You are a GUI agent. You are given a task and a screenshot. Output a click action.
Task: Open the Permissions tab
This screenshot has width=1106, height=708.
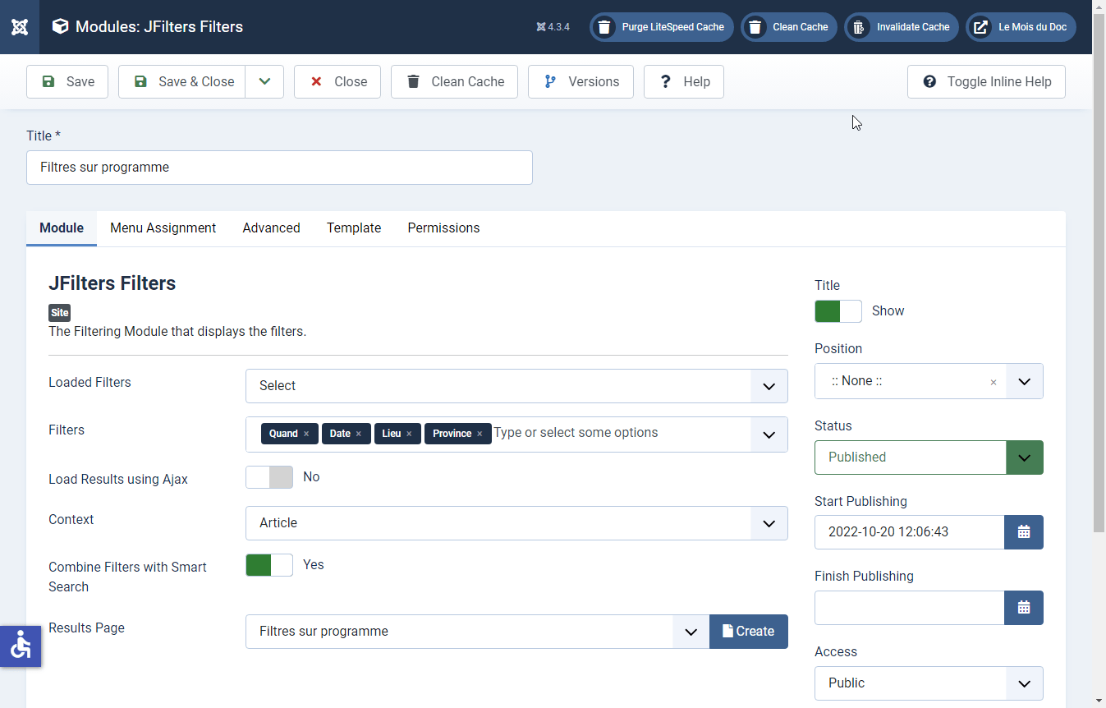pyautogui.click(x=443, y=228)
